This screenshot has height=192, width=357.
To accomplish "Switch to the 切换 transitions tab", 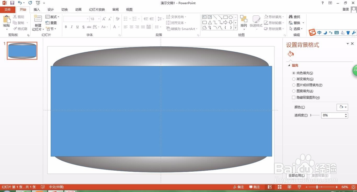I will pos(64,10).
